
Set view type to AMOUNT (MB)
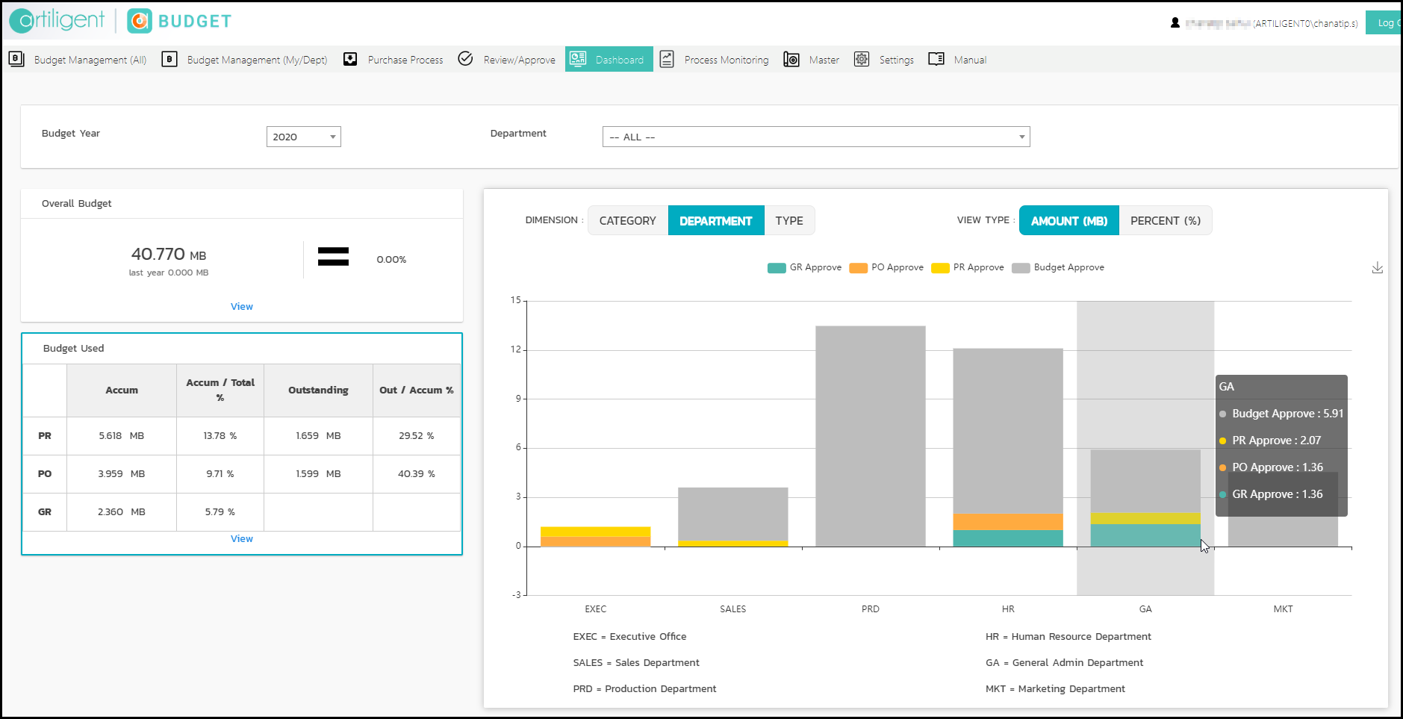tap(1069, 220)
